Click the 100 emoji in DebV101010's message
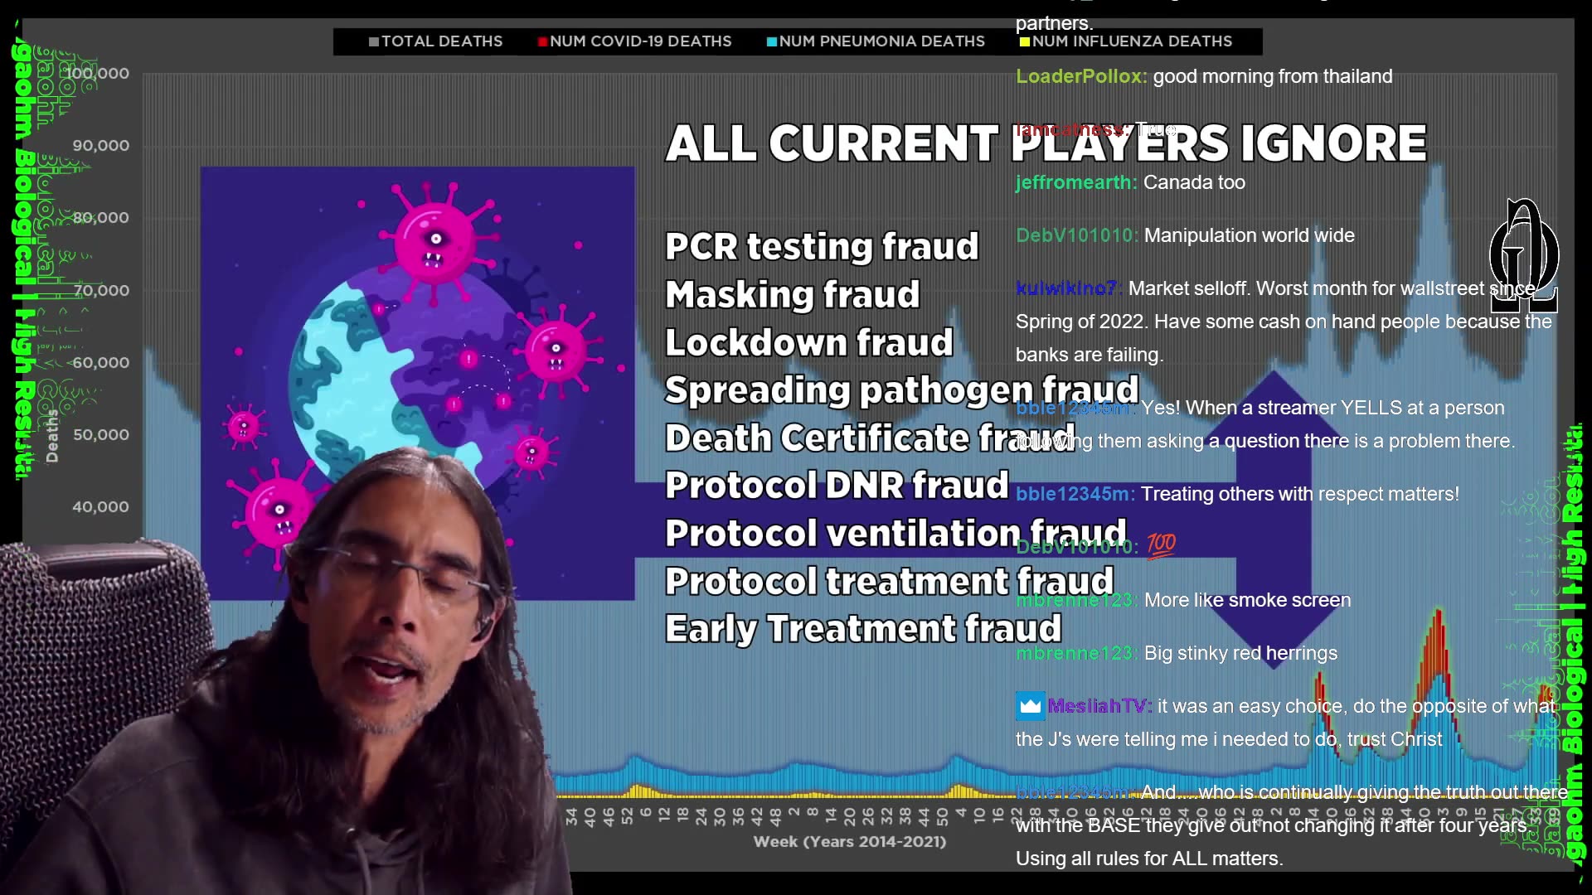The image size is (1592, 895). [x=1161, y=544]
